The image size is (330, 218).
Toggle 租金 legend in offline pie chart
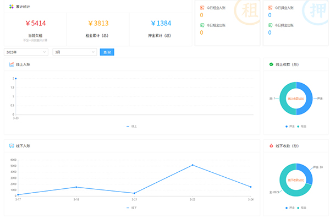(x=301, y=208)
